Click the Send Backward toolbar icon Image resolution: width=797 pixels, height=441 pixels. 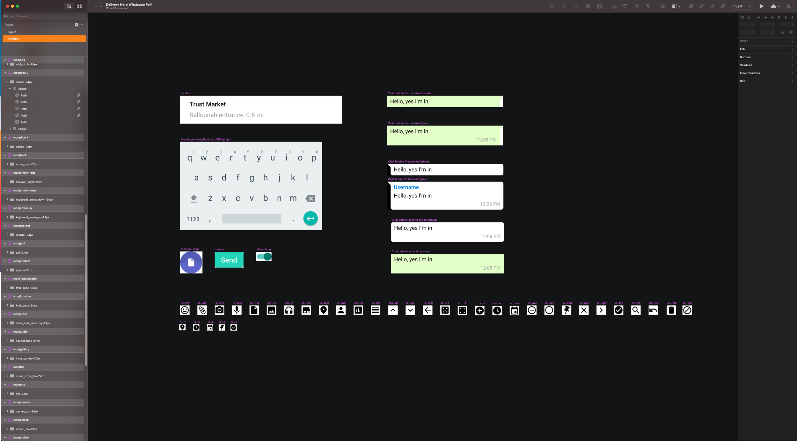(625, 6)
